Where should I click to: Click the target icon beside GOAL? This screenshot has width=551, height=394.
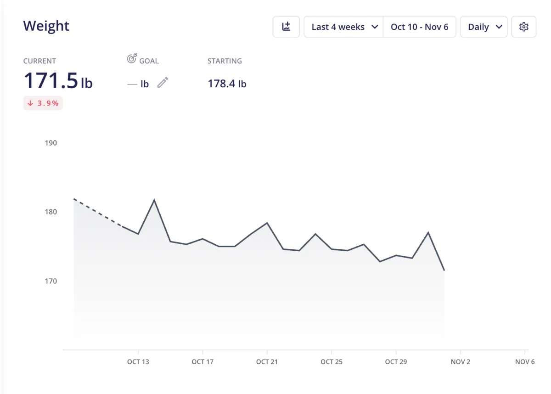tap(132, 59)
